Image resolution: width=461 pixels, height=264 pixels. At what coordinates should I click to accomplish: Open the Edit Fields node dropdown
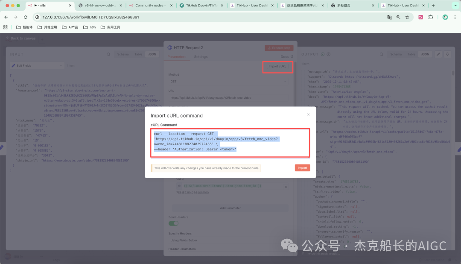click(x=37, y=66)
